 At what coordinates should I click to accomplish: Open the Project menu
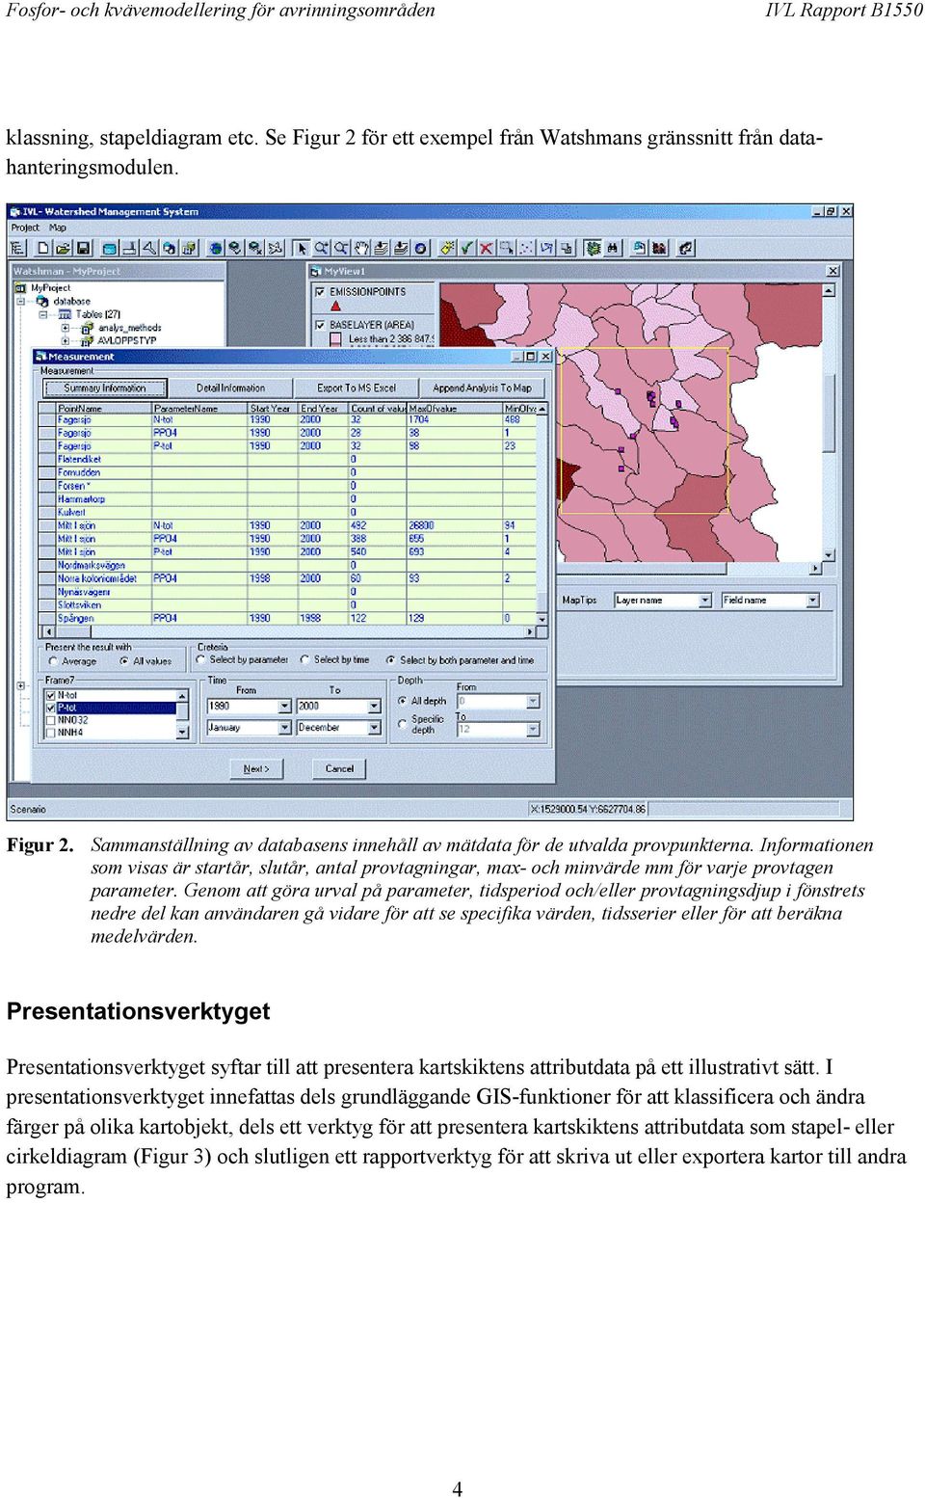[25, 228]
